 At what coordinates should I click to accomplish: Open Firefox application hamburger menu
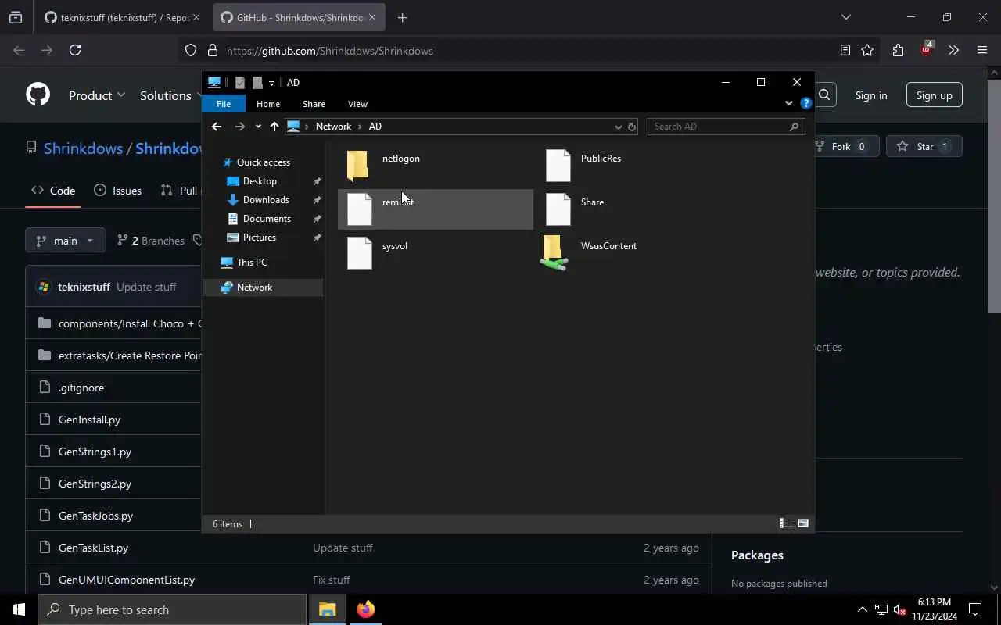[982, 50]
